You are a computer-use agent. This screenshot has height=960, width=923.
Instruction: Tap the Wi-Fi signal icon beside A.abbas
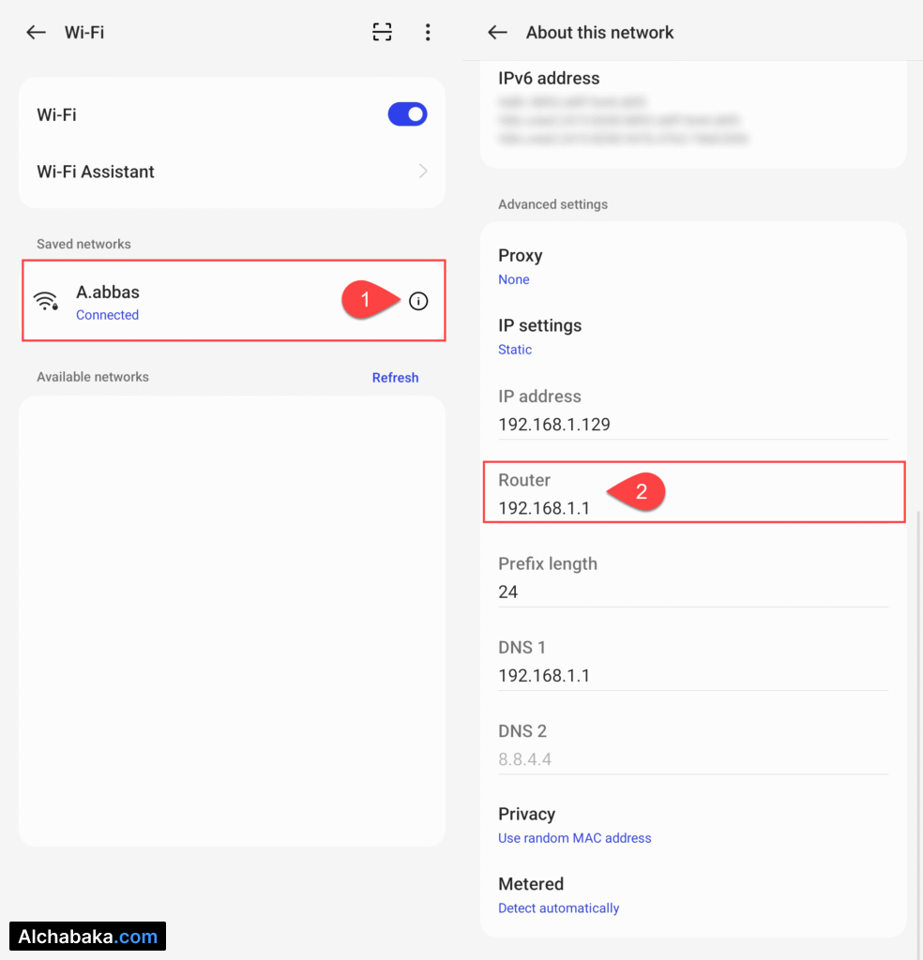point(45,301)
